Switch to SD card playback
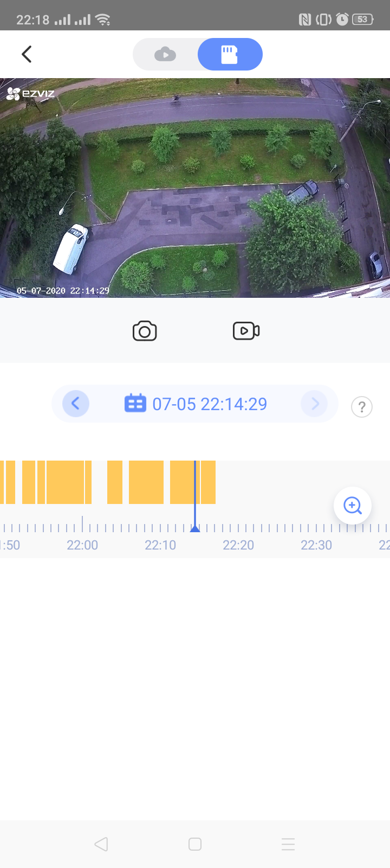390x868 pixels. [230, 54]
